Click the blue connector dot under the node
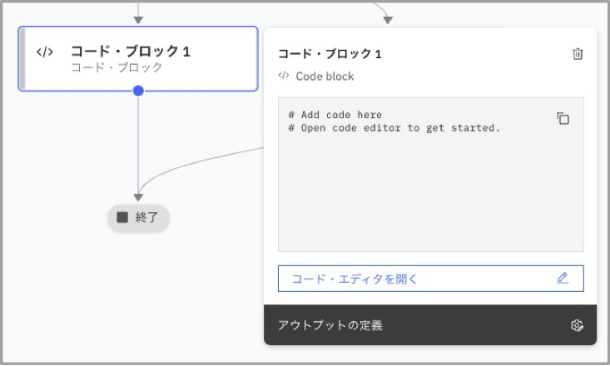This screenshot has height=366, width=610. click(138, 91)
